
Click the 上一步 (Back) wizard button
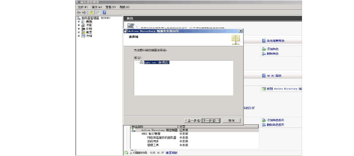tap(193, 121)
